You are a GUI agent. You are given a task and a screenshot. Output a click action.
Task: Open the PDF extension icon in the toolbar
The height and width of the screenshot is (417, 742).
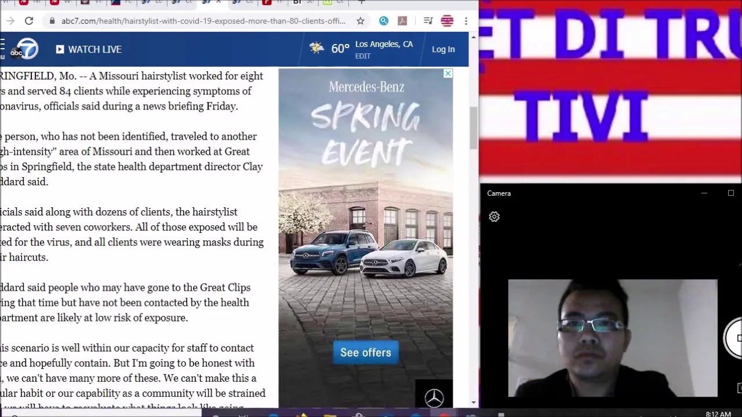coord(402,21)
